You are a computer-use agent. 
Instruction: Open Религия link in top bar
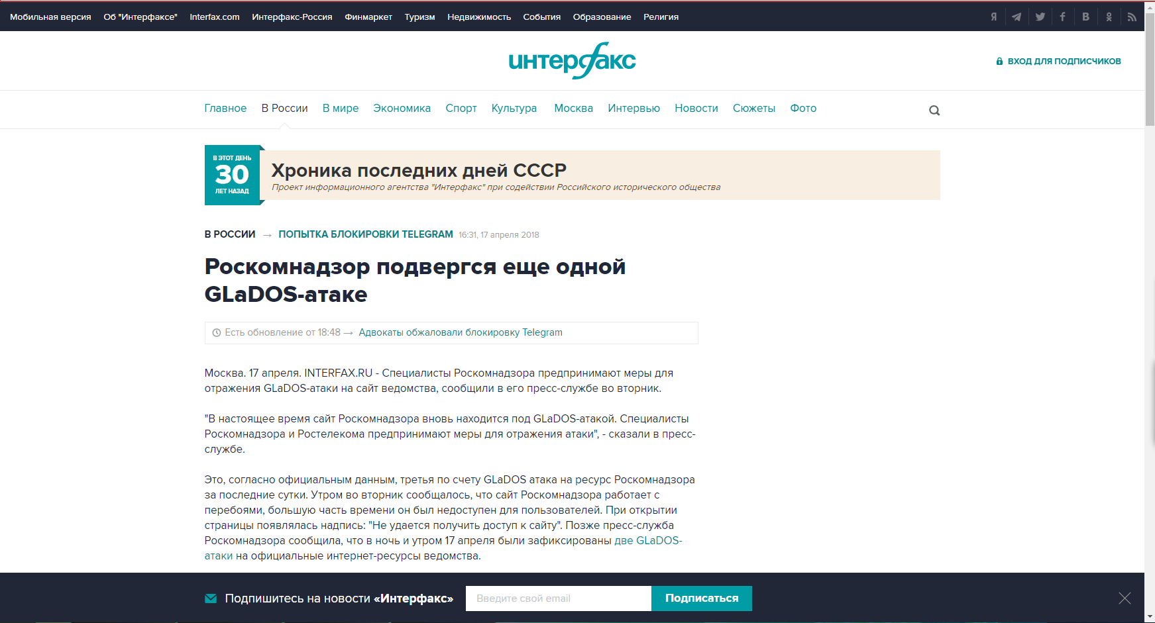(661, 17)
